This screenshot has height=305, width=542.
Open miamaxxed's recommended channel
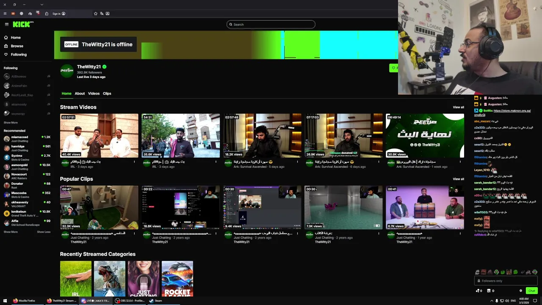pyautogui.click(x=27, y=139)
